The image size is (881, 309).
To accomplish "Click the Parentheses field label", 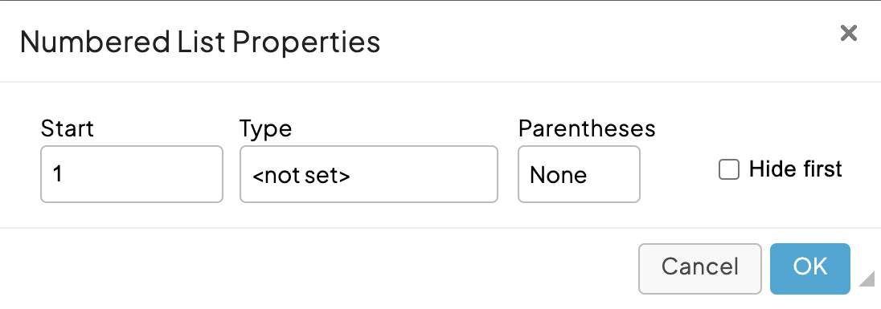I will (587, 129).
